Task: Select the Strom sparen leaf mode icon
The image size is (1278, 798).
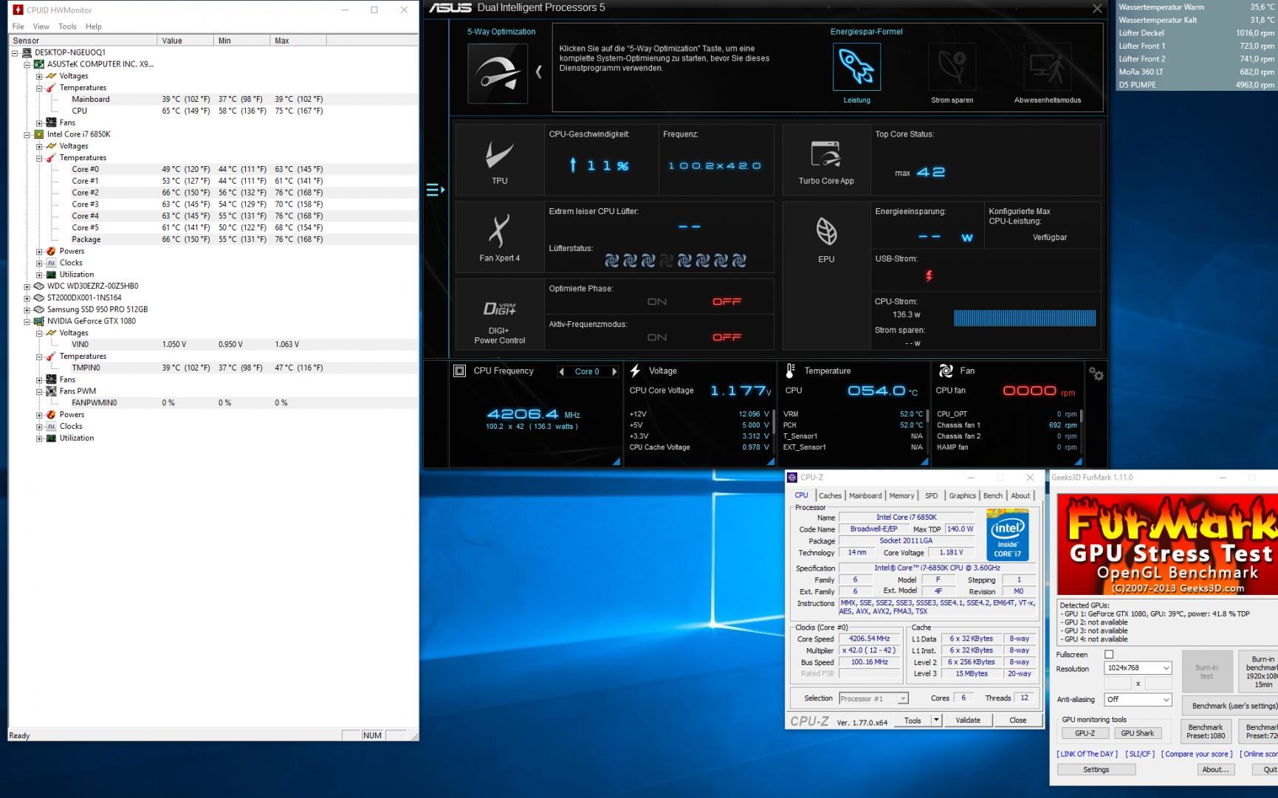Action: tap(952, 66)
